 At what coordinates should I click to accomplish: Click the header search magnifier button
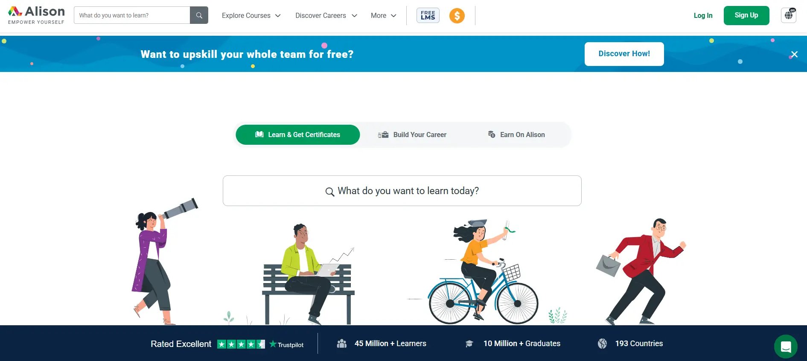point(199,15)
